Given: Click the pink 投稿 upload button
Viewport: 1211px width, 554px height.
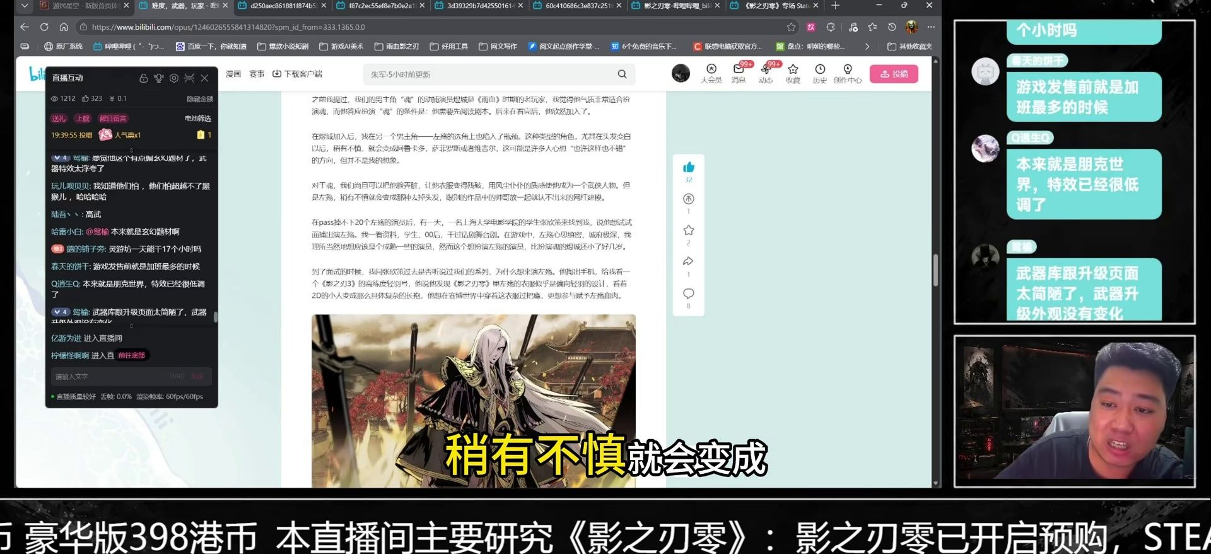Looking at the screenshot, I should (894, 74).
